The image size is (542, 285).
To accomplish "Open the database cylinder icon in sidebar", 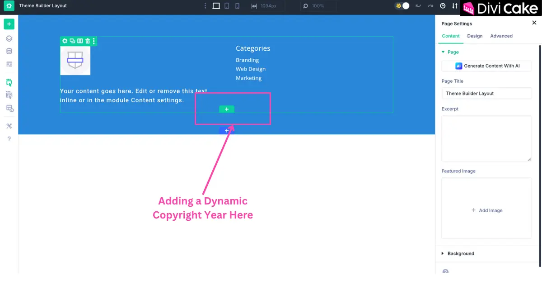I will coord(9,52).
